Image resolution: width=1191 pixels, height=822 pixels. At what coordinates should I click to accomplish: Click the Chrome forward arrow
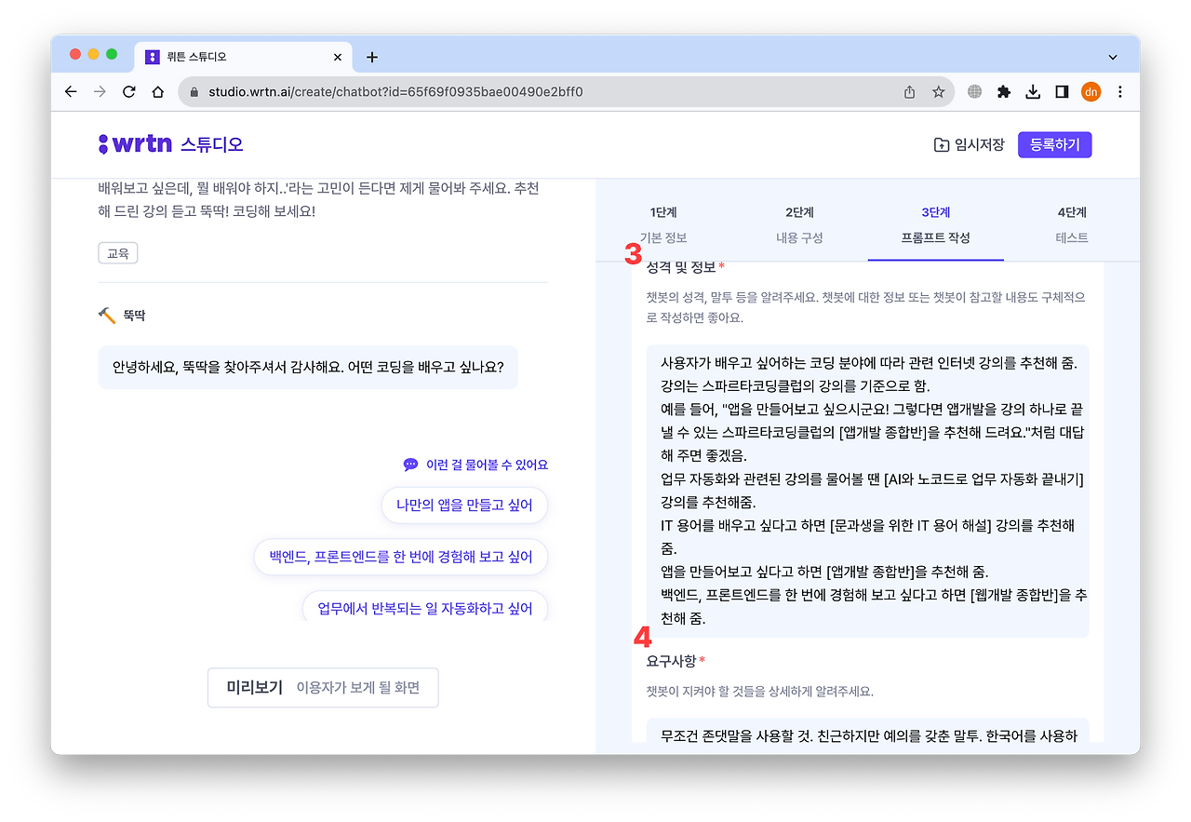coord(100,92)
